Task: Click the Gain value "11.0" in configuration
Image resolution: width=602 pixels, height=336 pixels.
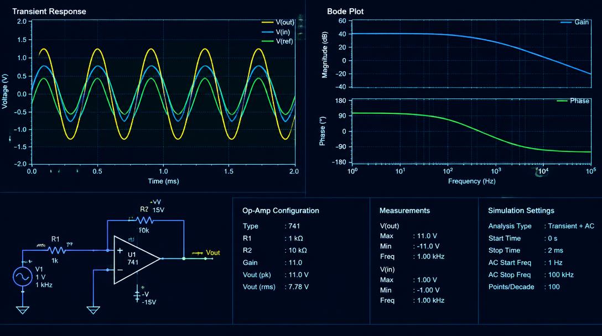Action: [x=295, y=262]
